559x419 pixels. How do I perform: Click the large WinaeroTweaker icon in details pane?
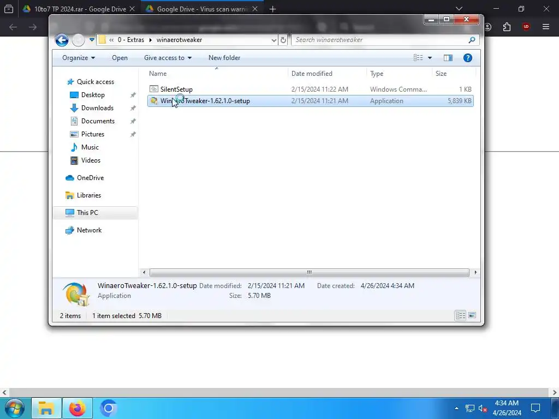point(75,294)
